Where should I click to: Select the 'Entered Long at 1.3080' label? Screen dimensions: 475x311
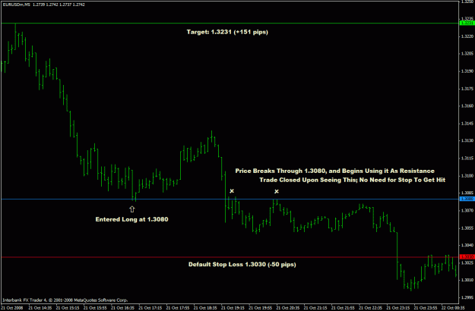(x=131, y=219)
